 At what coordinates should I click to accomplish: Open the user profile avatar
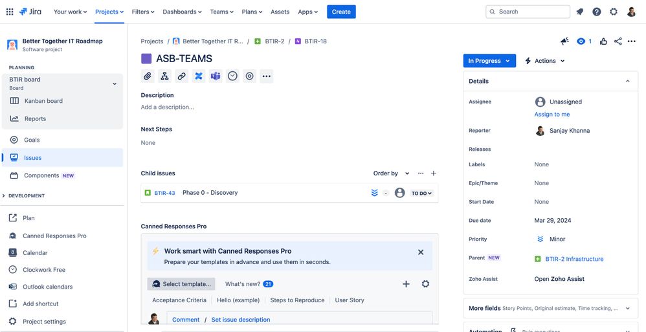[631, 12]
